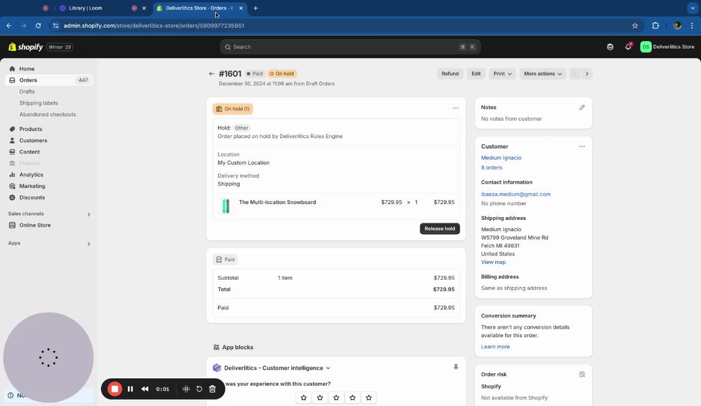
Task: Click the browser back arrow
Action: click(8, 25)
